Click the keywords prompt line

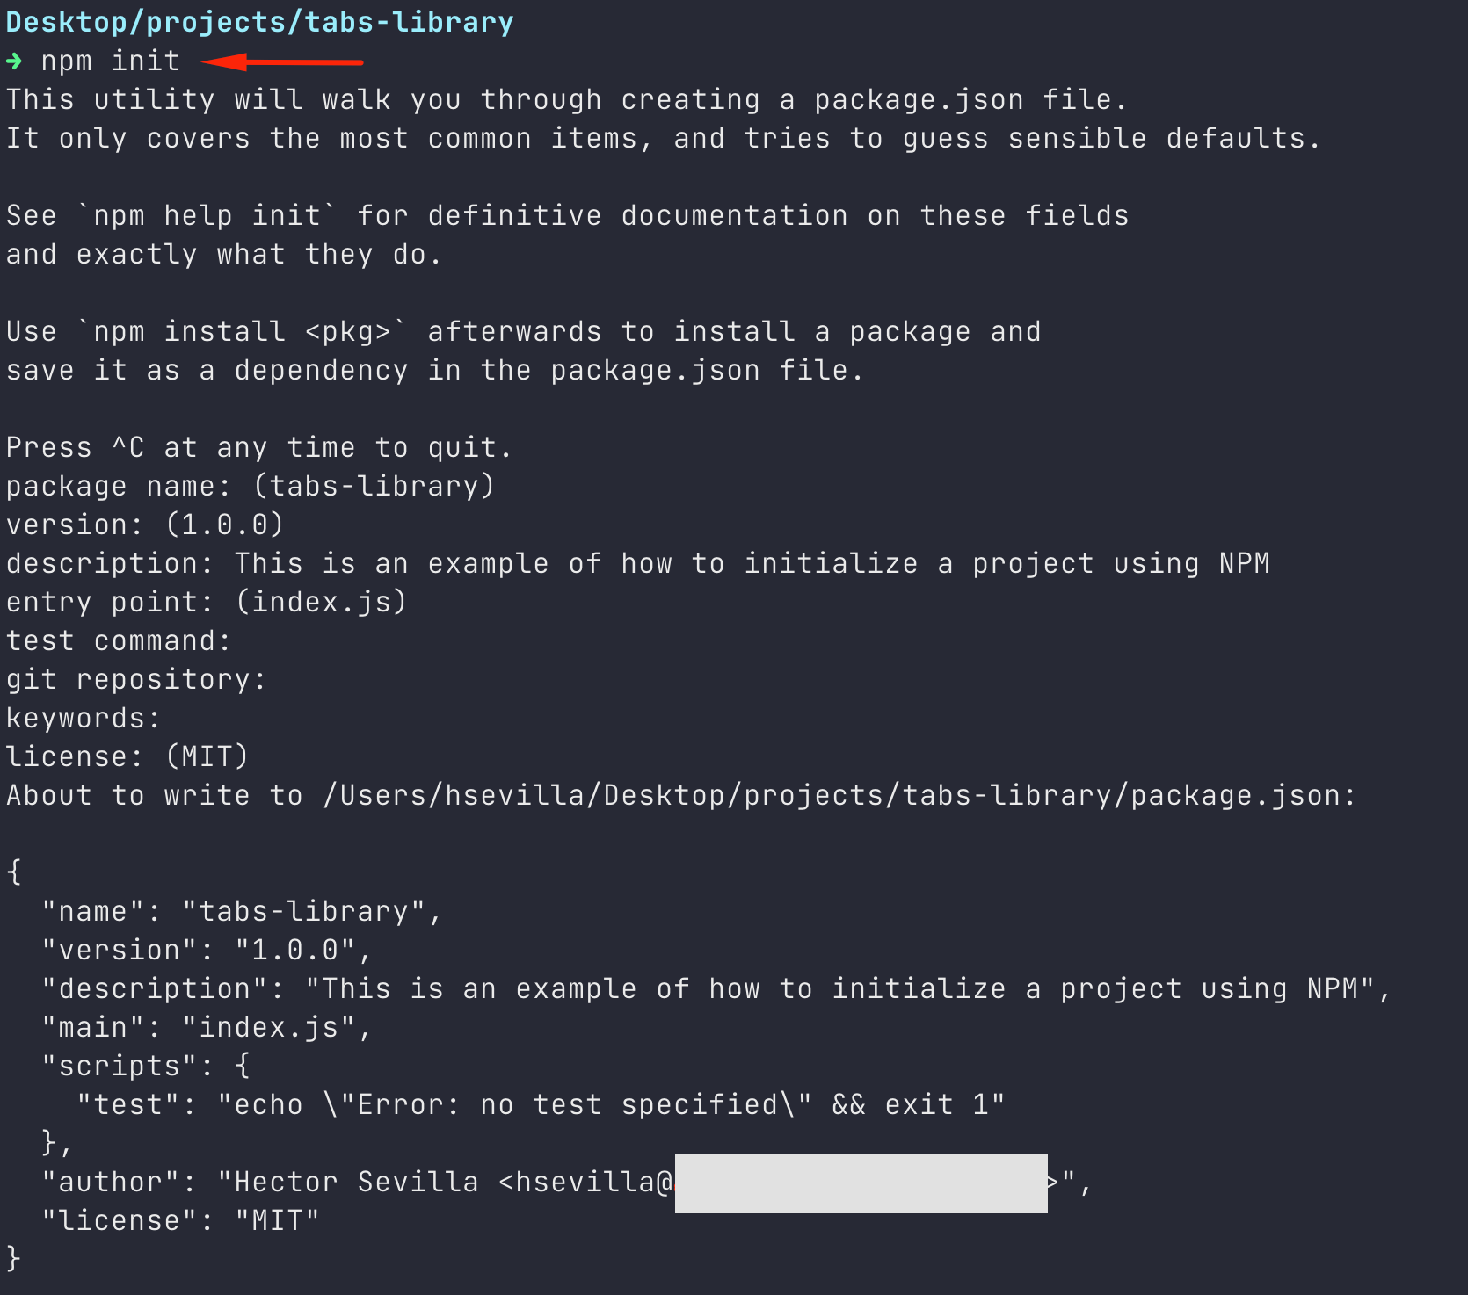pos(84,719)
